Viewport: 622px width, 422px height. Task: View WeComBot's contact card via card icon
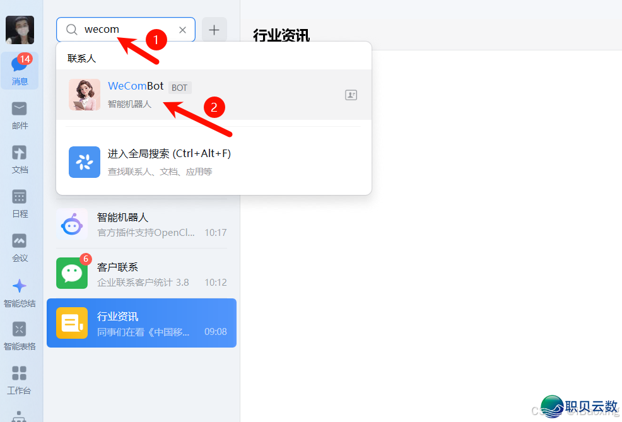coord(351,95)
